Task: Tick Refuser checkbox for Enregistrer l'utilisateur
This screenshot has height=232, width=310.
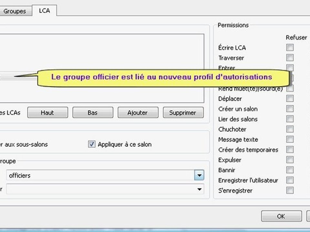Action: pyautogui.click(x=290, y=180)
